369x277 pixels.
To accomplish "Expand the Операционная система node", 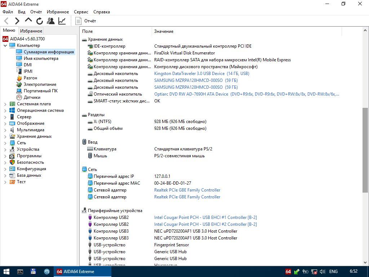I will (5, 110).
